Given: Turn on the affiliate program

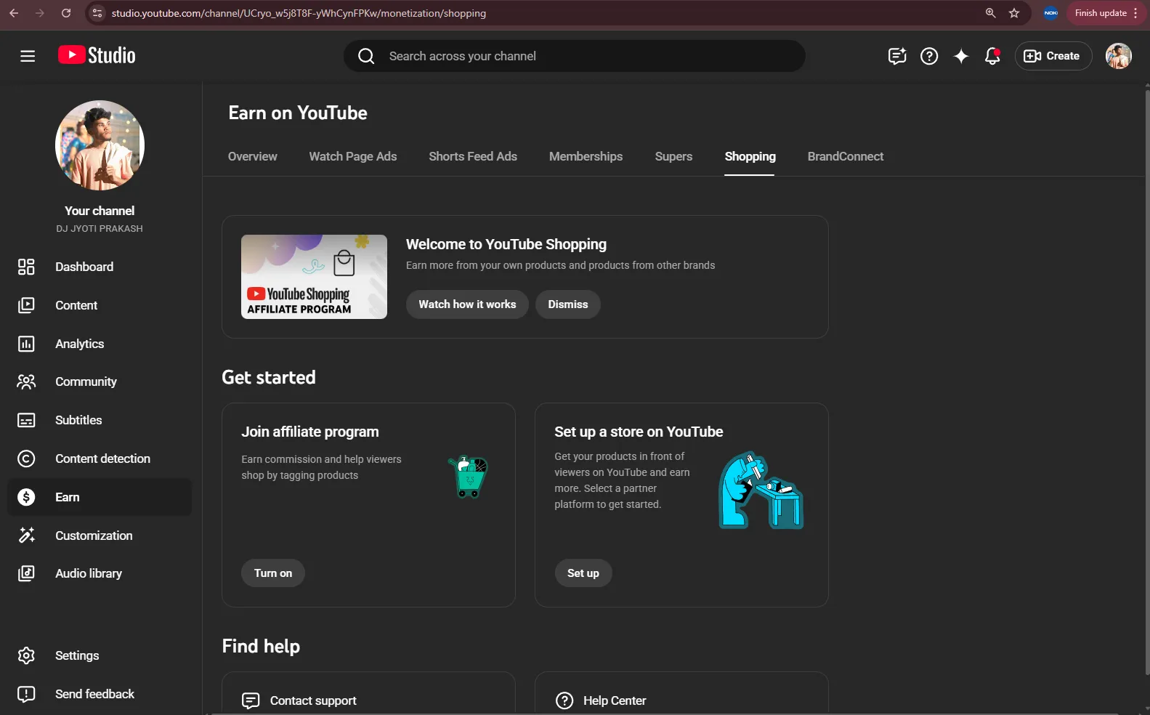Looking at the screenshot, I should tap(273, 573).
